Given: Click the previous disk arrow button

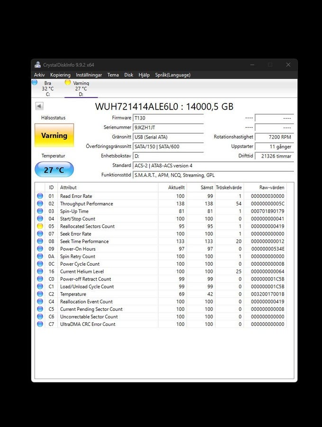Looking at the screenshot, I should 39,106.
